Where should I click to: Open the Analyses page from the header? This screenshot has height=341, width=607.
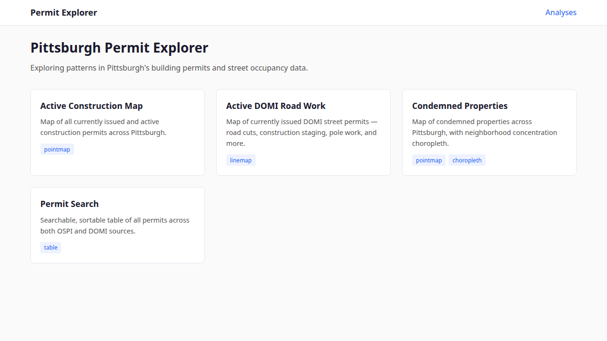coord(561,12)
